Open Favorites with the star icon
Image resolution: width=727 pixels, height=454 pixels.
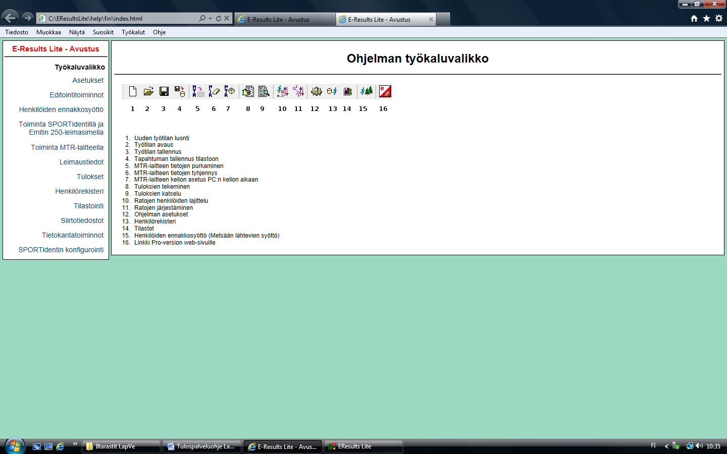click(706, 18)
